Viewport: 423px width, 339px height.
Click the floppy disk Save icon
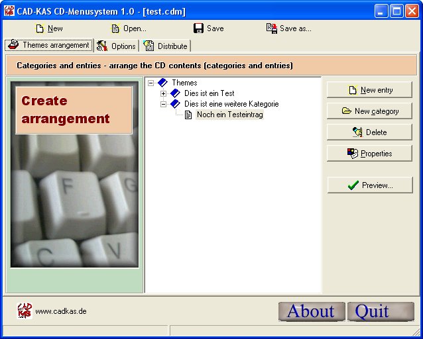coord(198,28)
